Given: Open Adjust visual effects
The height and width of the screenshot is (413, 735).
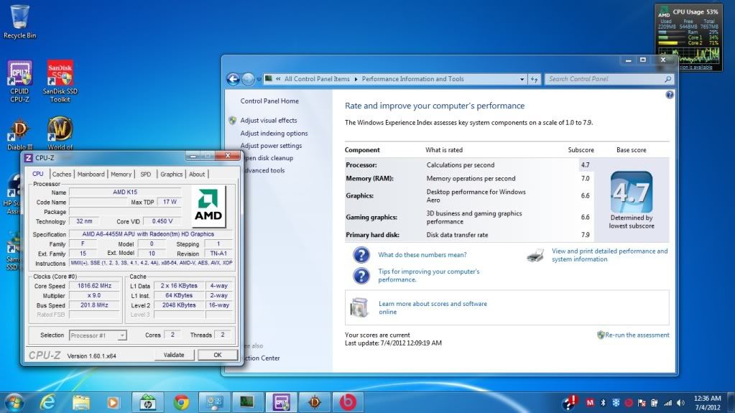Looking at the screenshot, I should click(x=269, y=121).
